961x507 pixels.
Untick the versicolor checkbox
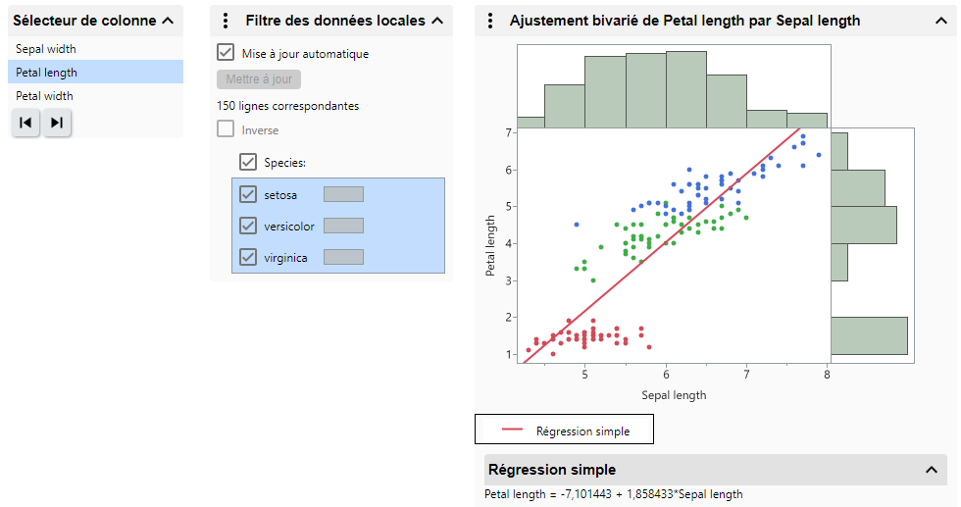248,226
